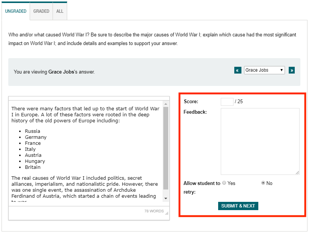Click the answer box vertical scrollbar thumb
The height and width of the screenshot is (233, 309).
click(166, 148)
